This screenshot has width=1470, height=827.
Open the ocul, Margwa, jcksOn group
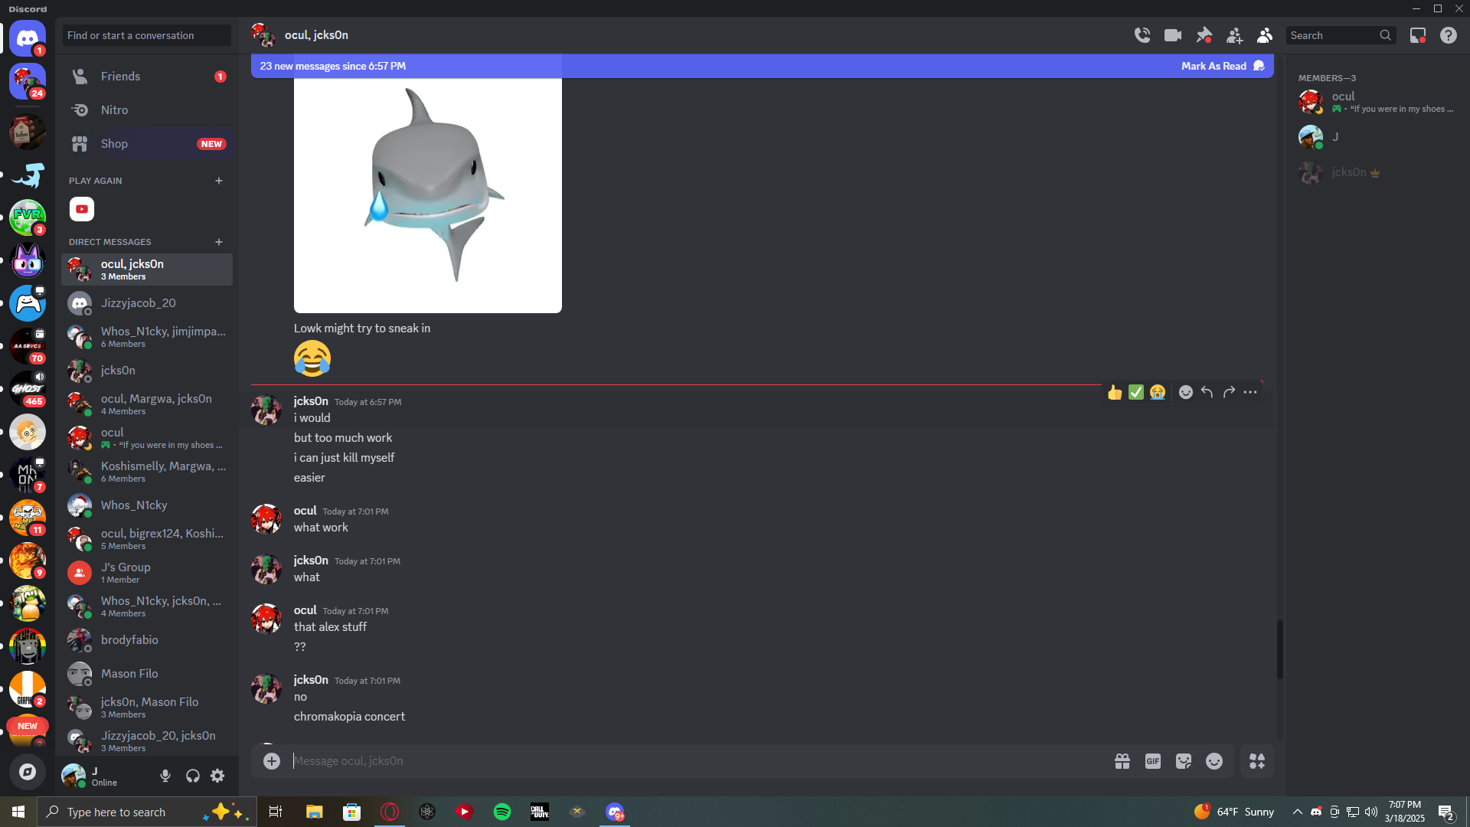click(147, 404)
